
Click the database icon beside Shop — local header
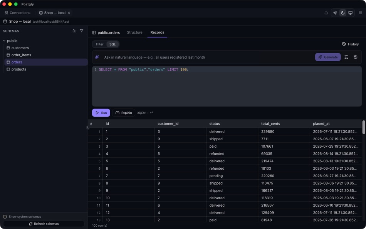5,22
